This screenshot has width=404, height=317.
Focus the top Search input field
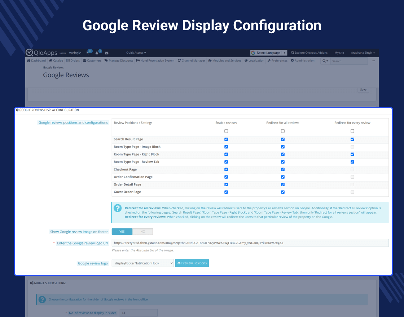349,61
